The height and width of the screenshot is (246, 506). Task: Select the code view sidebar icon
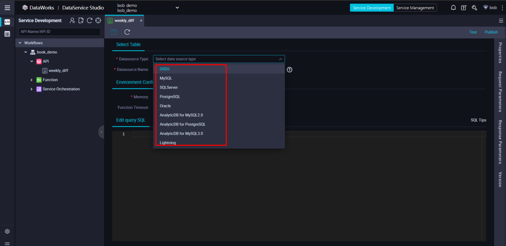point(7,22)
